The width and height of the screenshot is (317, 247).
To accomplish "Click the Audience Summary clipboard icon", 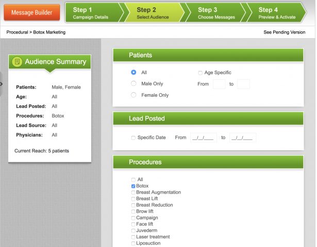I will coord(18,62).
